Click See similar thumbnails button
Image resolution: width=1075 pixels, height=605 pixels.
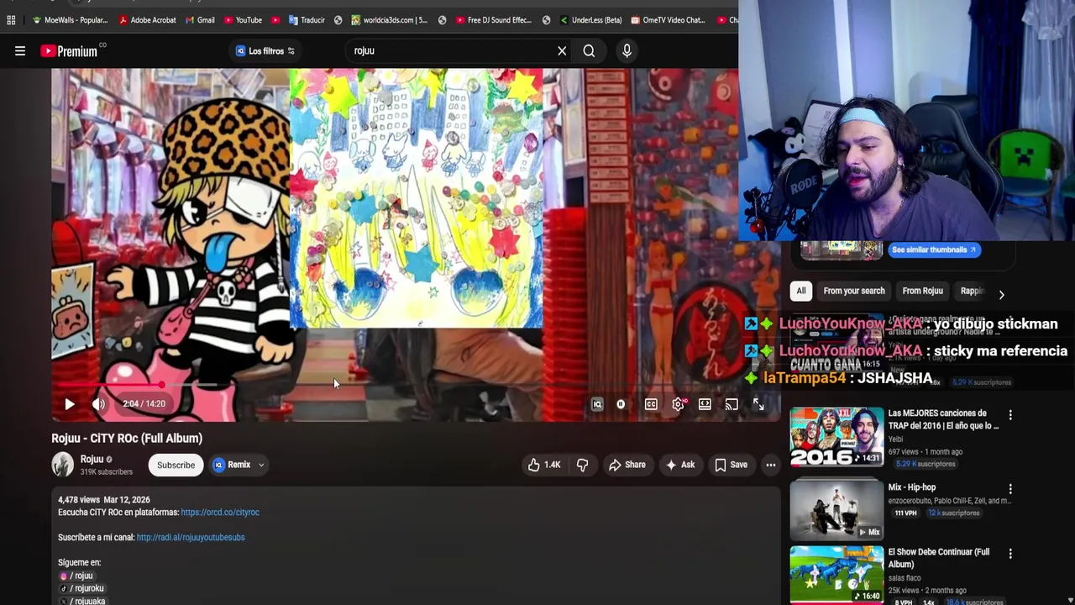[x=934, y=250]
